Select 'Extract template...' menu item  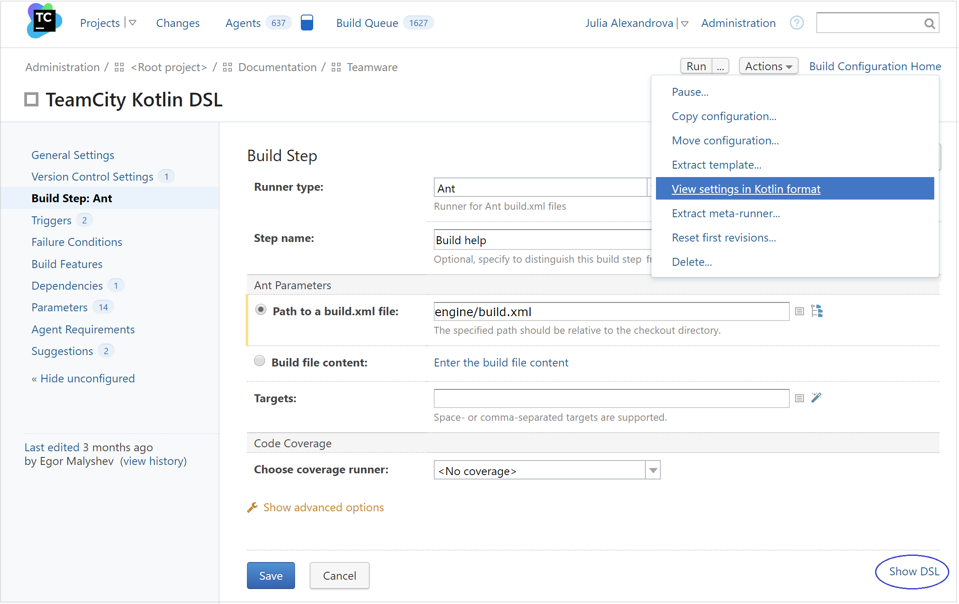coord(716,165)
